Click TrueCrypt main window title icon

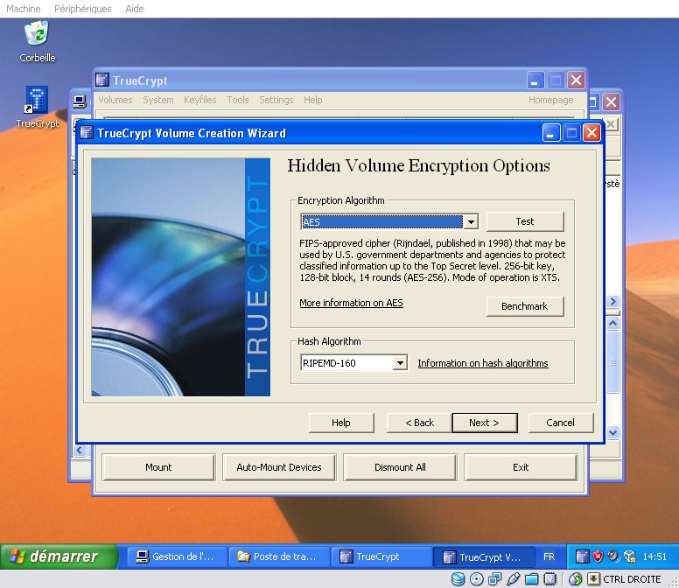click(x=102, y=80)
